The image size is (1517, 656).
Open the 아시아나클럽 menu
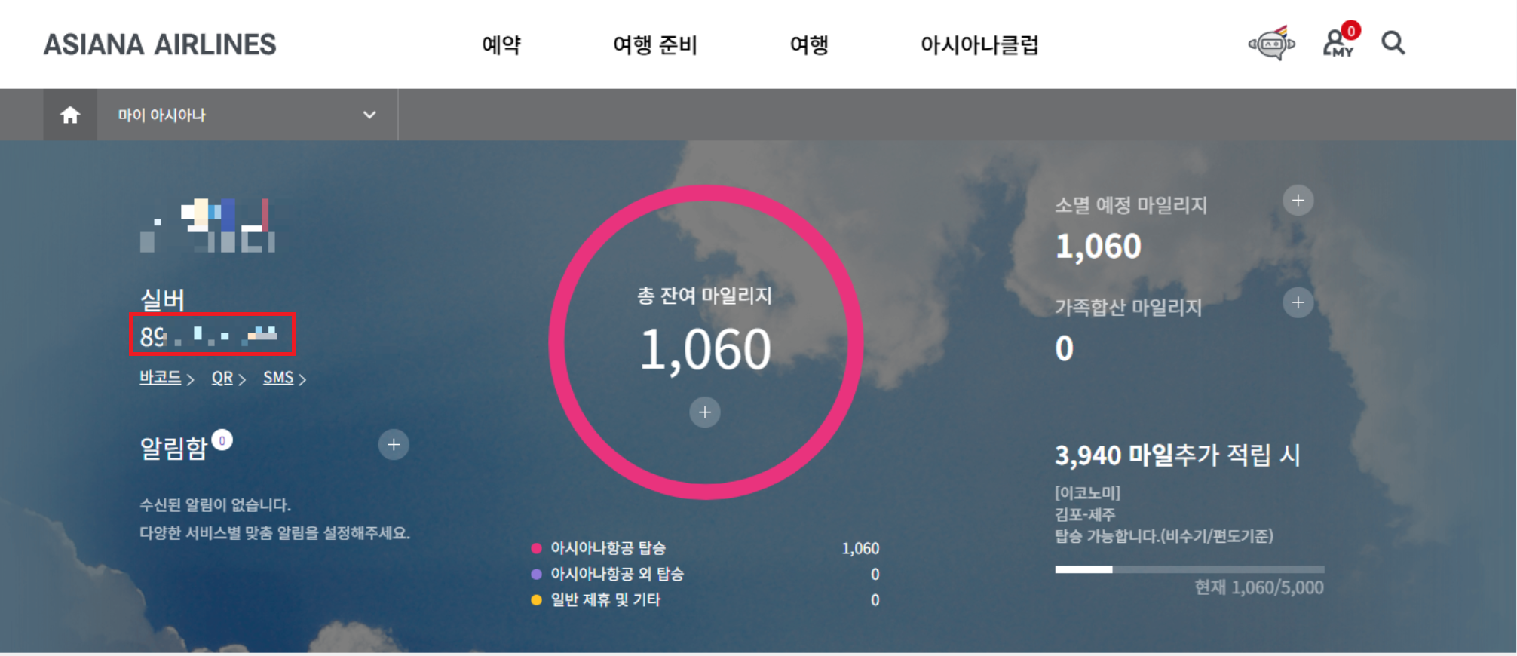pyautogui.click(x=979, y=44)
